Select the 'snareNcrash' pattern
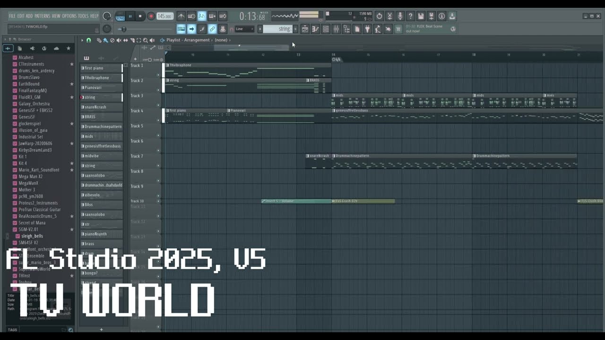 tap(101, 107)
